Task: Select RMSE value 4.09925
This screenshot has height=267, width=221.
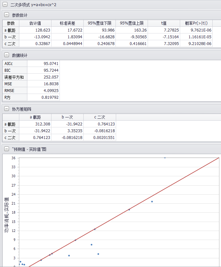Action: tap(43, 91)
